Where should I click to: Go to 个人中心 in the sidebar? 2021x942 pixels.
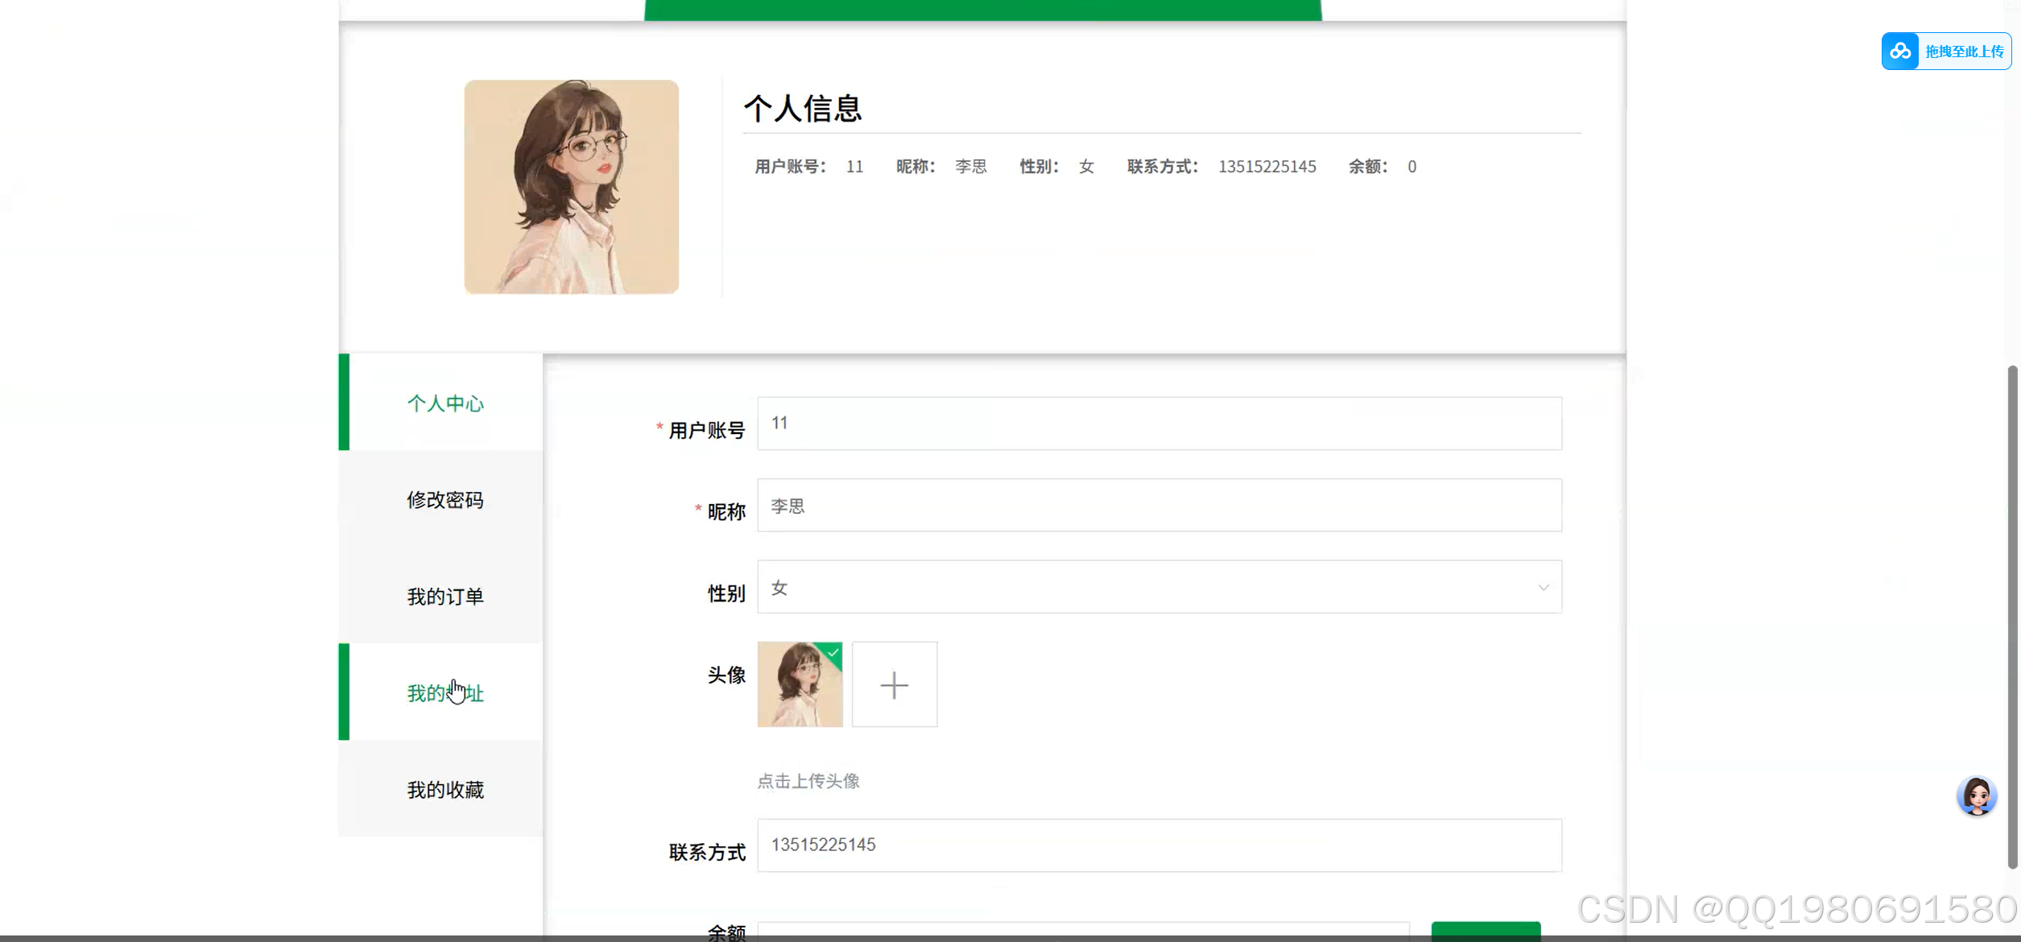(445, 403)
